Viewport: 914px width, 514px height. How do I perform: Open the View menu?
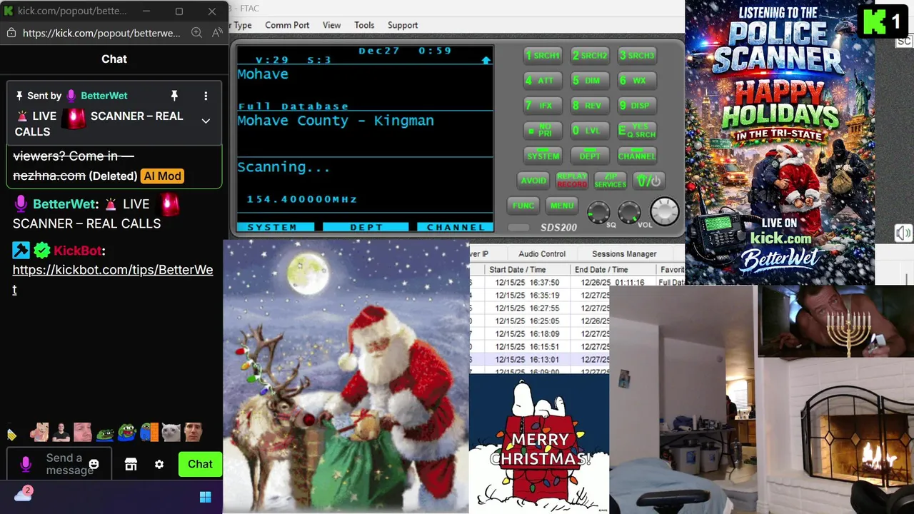pos(331,25)
